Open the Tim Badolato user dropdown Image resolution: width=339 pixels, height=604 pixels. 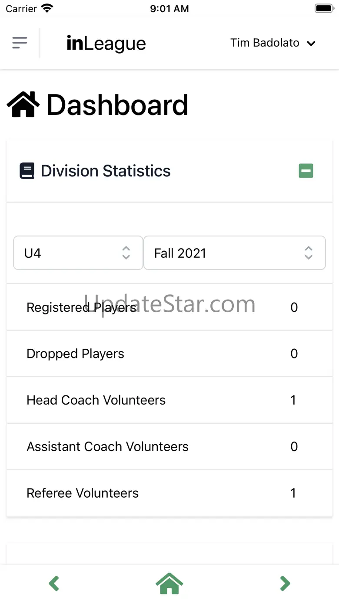point(273,43)
